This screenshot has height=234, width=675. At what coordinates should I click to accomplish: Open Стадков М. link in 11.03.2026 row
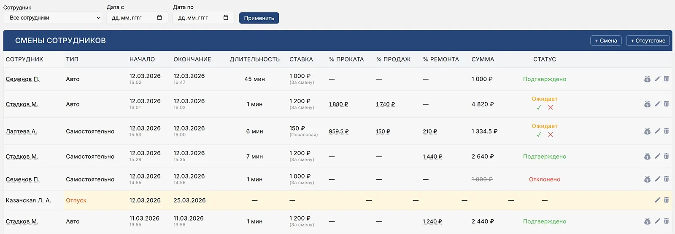(x=22, y=221)
